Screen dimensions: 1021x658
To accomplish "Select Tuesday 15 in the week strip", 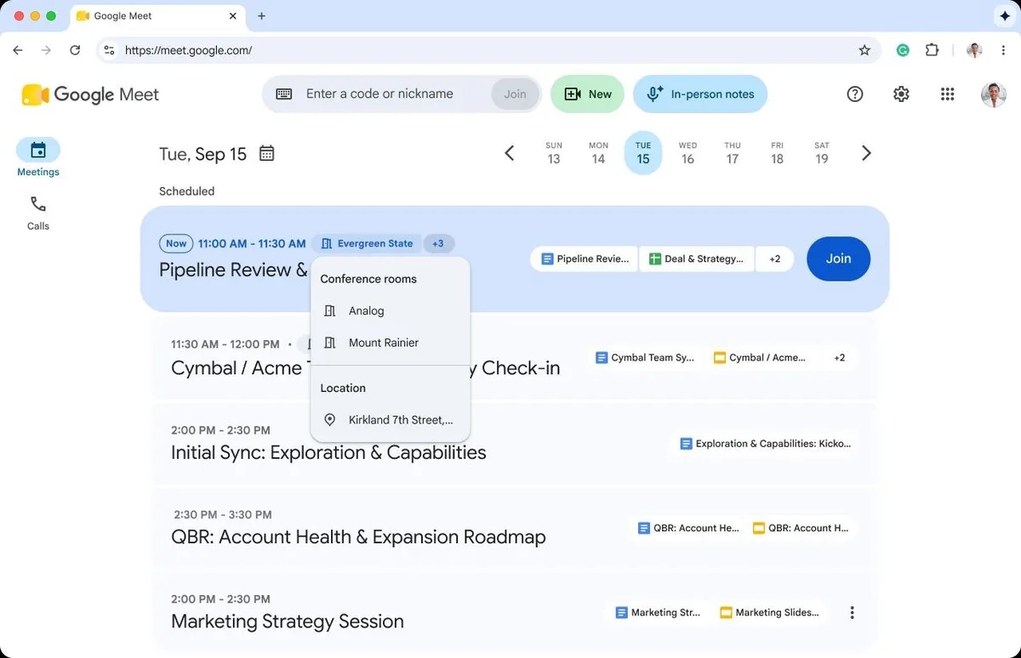I will pos(643,153).
